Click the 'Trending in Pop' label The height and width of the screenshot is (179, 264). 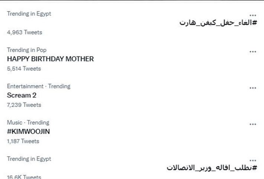(x=27, y=50)
